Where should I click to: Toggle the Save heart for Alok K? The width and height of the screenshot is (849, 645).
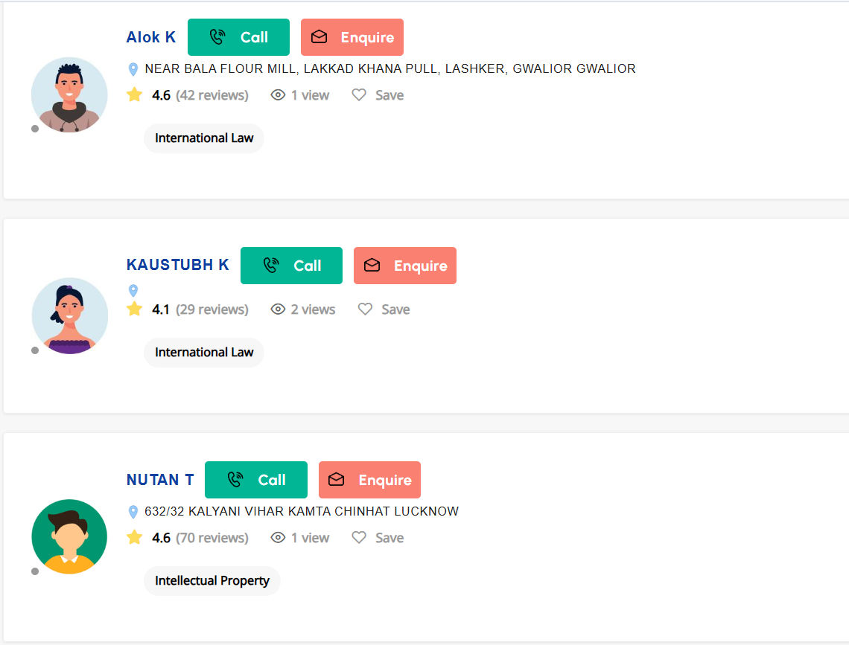(359, 95)
